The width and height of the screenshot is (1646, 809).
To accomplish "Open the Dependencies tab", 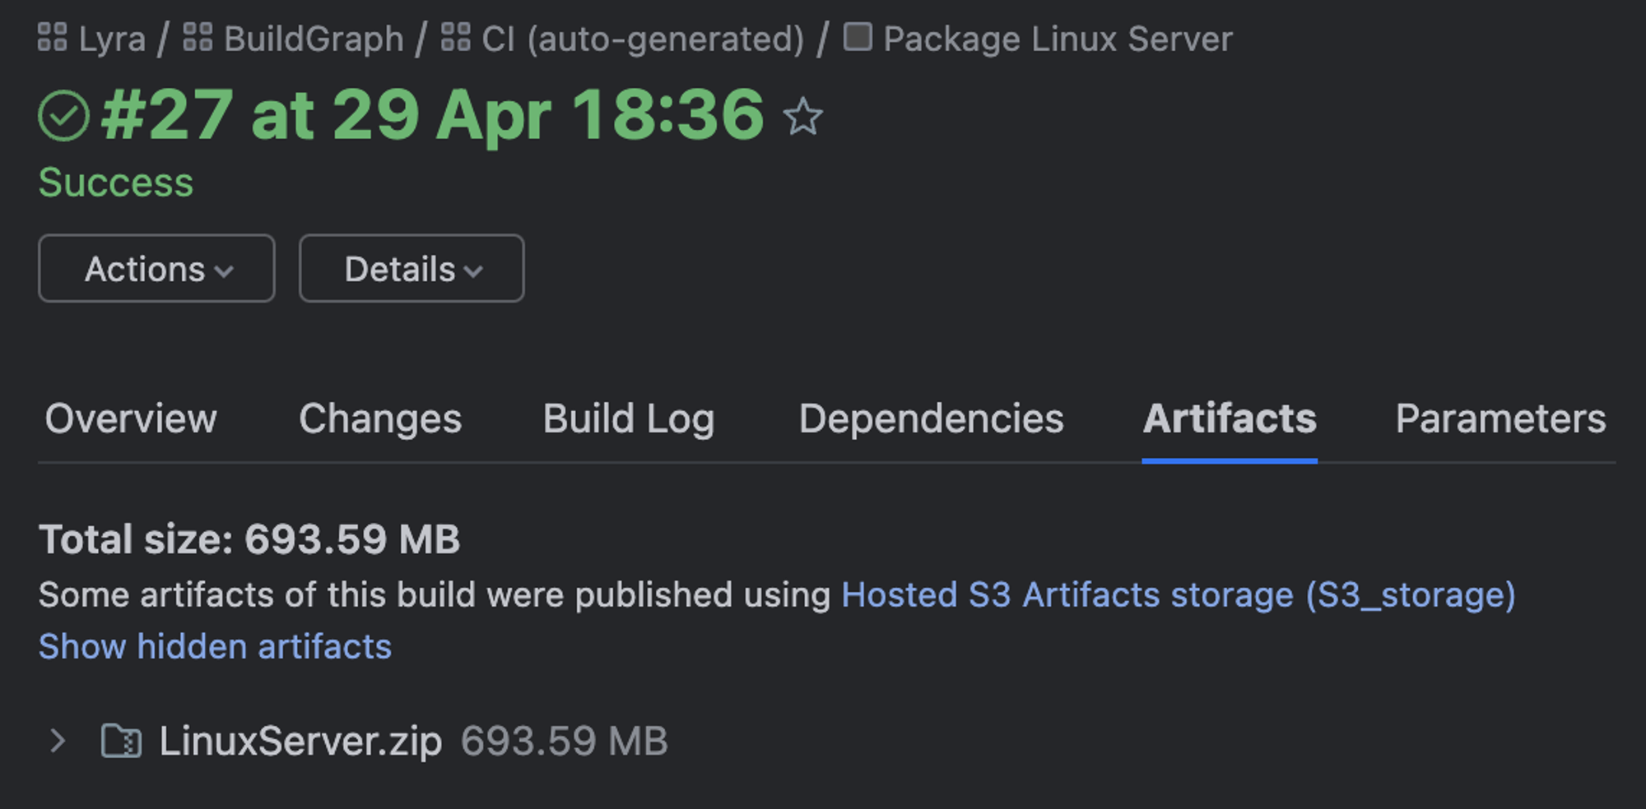I will click(931, 419).
